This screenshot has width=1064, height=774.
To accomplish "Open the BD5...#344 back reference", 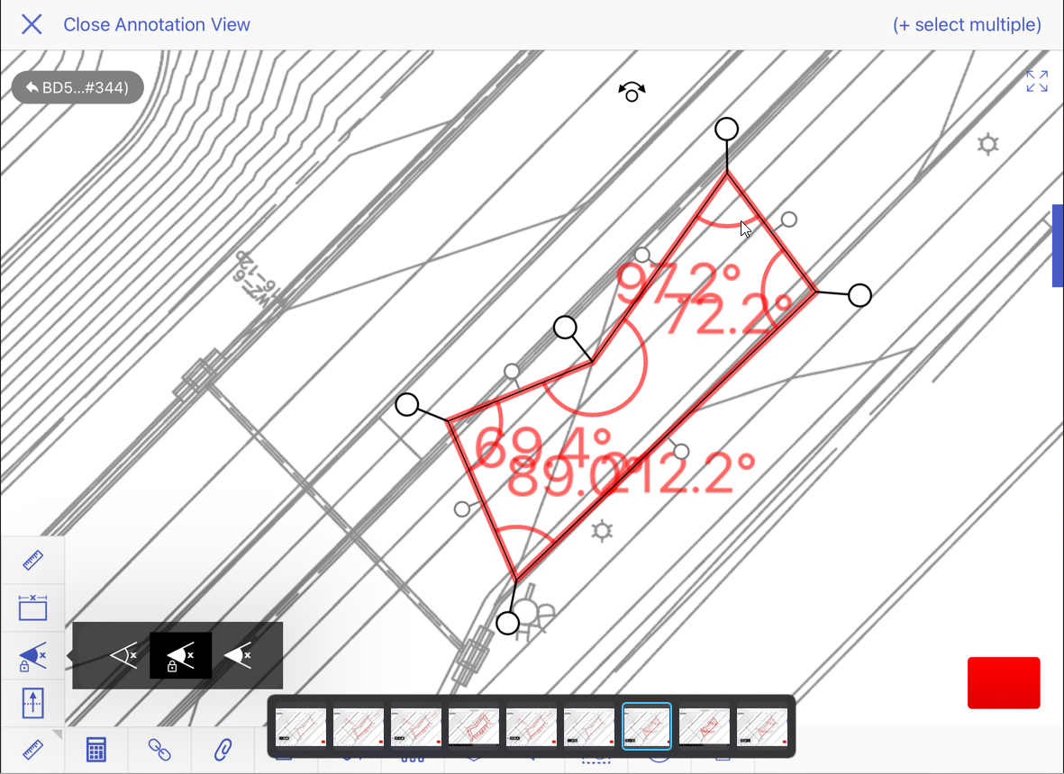I will coord(77,87).
